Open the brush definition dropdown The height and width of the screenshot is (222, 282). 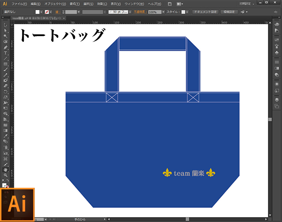point(130,12)
